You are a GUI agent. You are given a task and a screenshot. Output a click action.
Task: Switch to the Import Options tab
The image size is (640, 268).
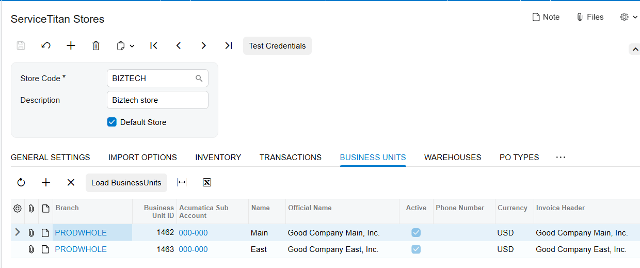[142, 157]
